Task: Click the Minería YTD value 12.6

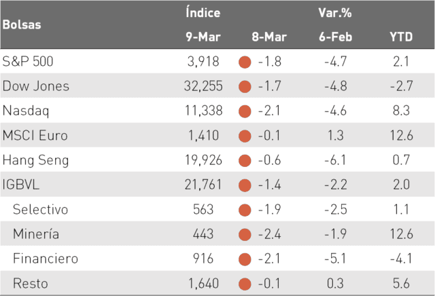Action: [402, 234]
